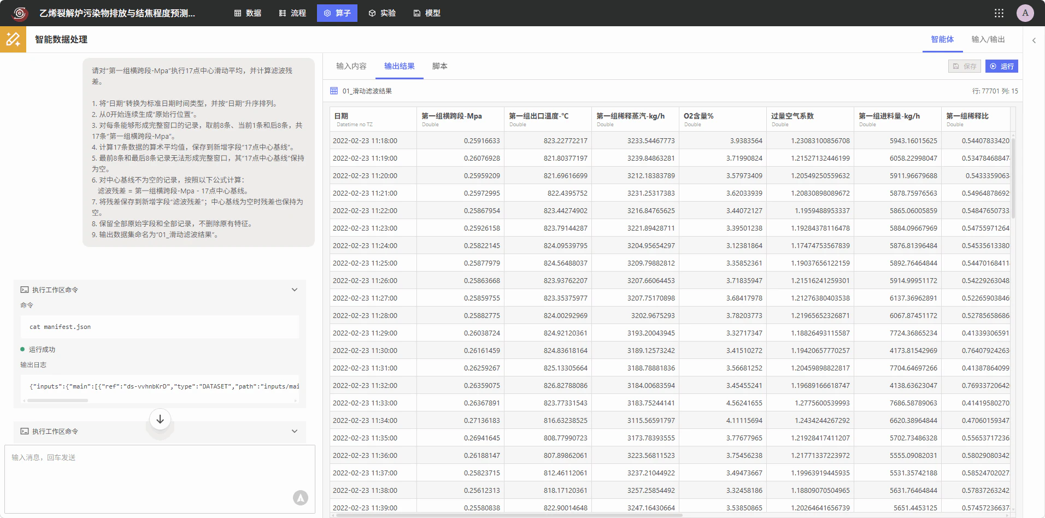1045x518 pixels.
Task: Click the magic wand smart processing icon
Action: tap(13, 39)
